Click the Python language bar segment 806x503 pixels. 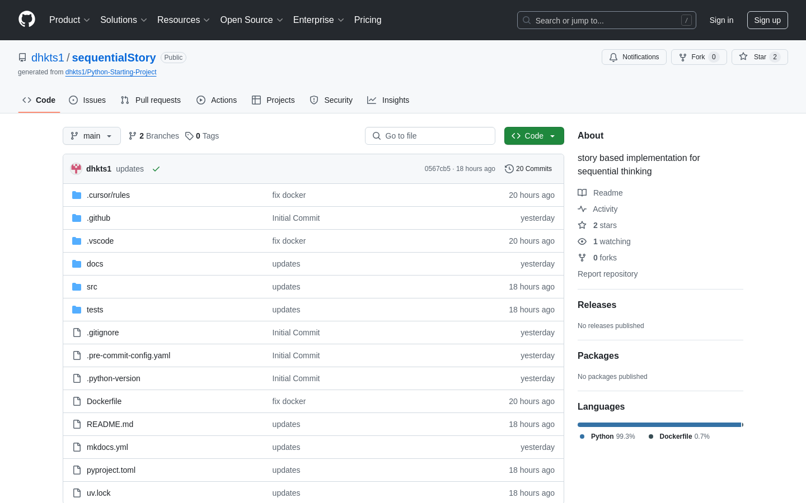click(659, 425)
